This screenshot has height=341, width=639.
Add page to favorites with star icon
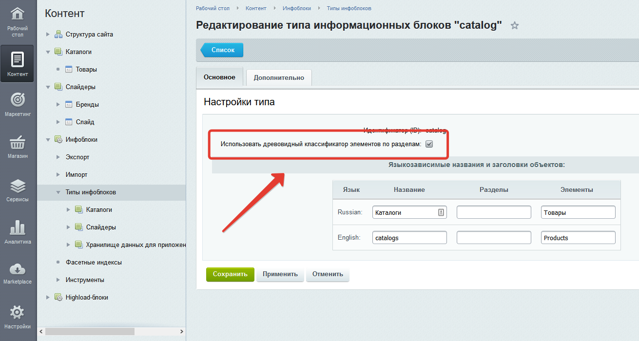[x=514, y=26]
